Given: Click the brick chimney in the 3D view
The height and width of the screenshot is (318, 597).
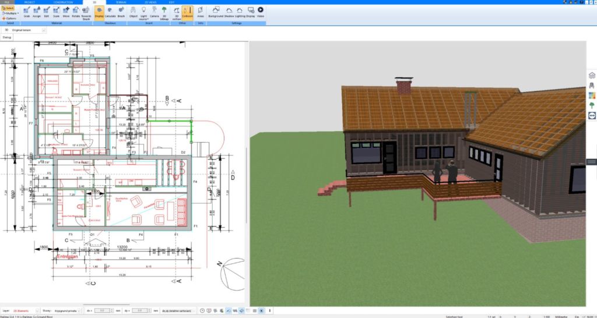Looking at the screenshot, I should point(403,86).
